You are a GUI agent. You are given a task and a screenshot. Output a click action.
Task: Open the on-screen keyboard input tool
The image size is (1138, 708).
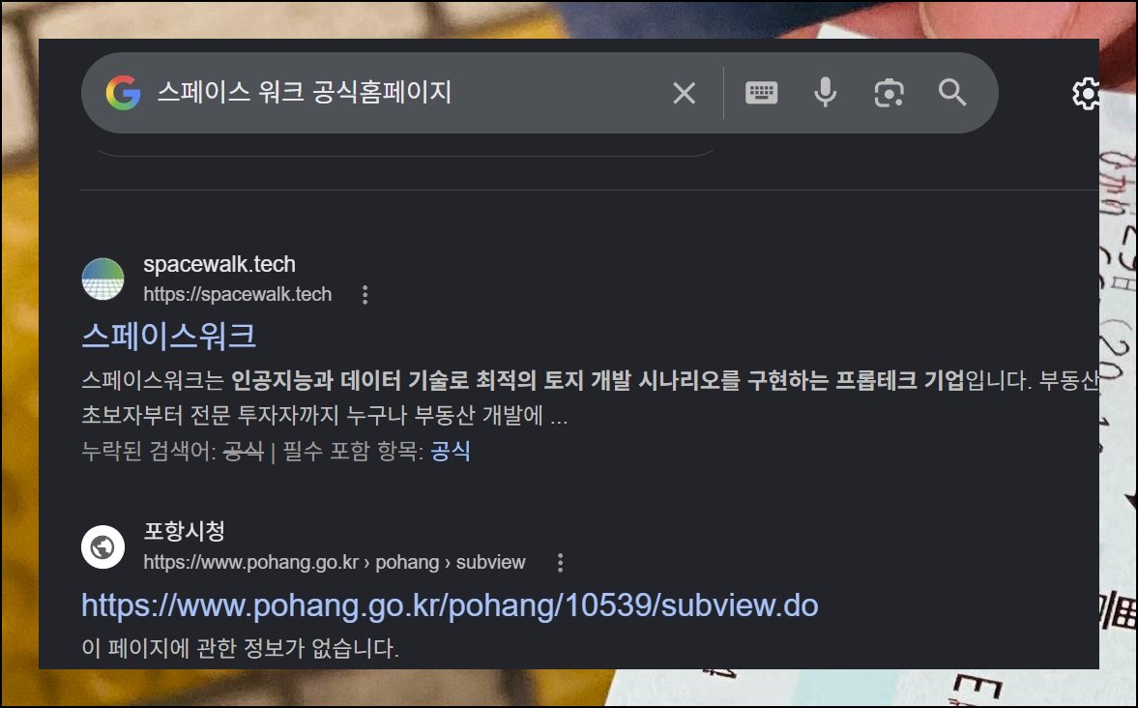click(x=761, y=93)
